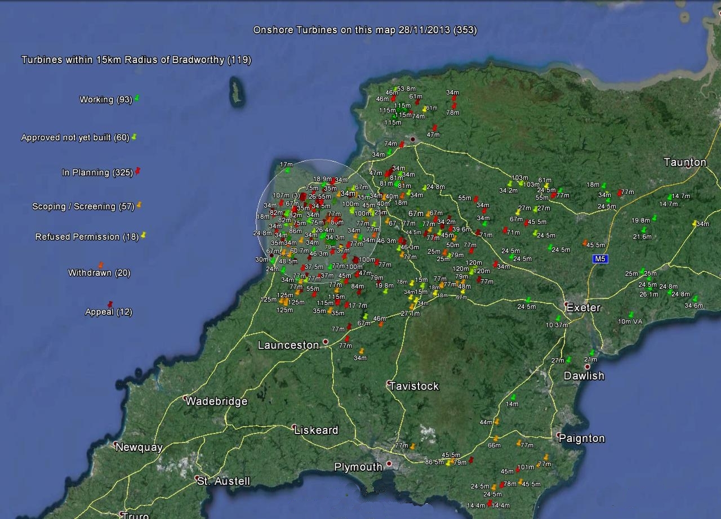721x519 pixels.
Task: Open the Plymouth city label
Action: [x=358, y=467]
